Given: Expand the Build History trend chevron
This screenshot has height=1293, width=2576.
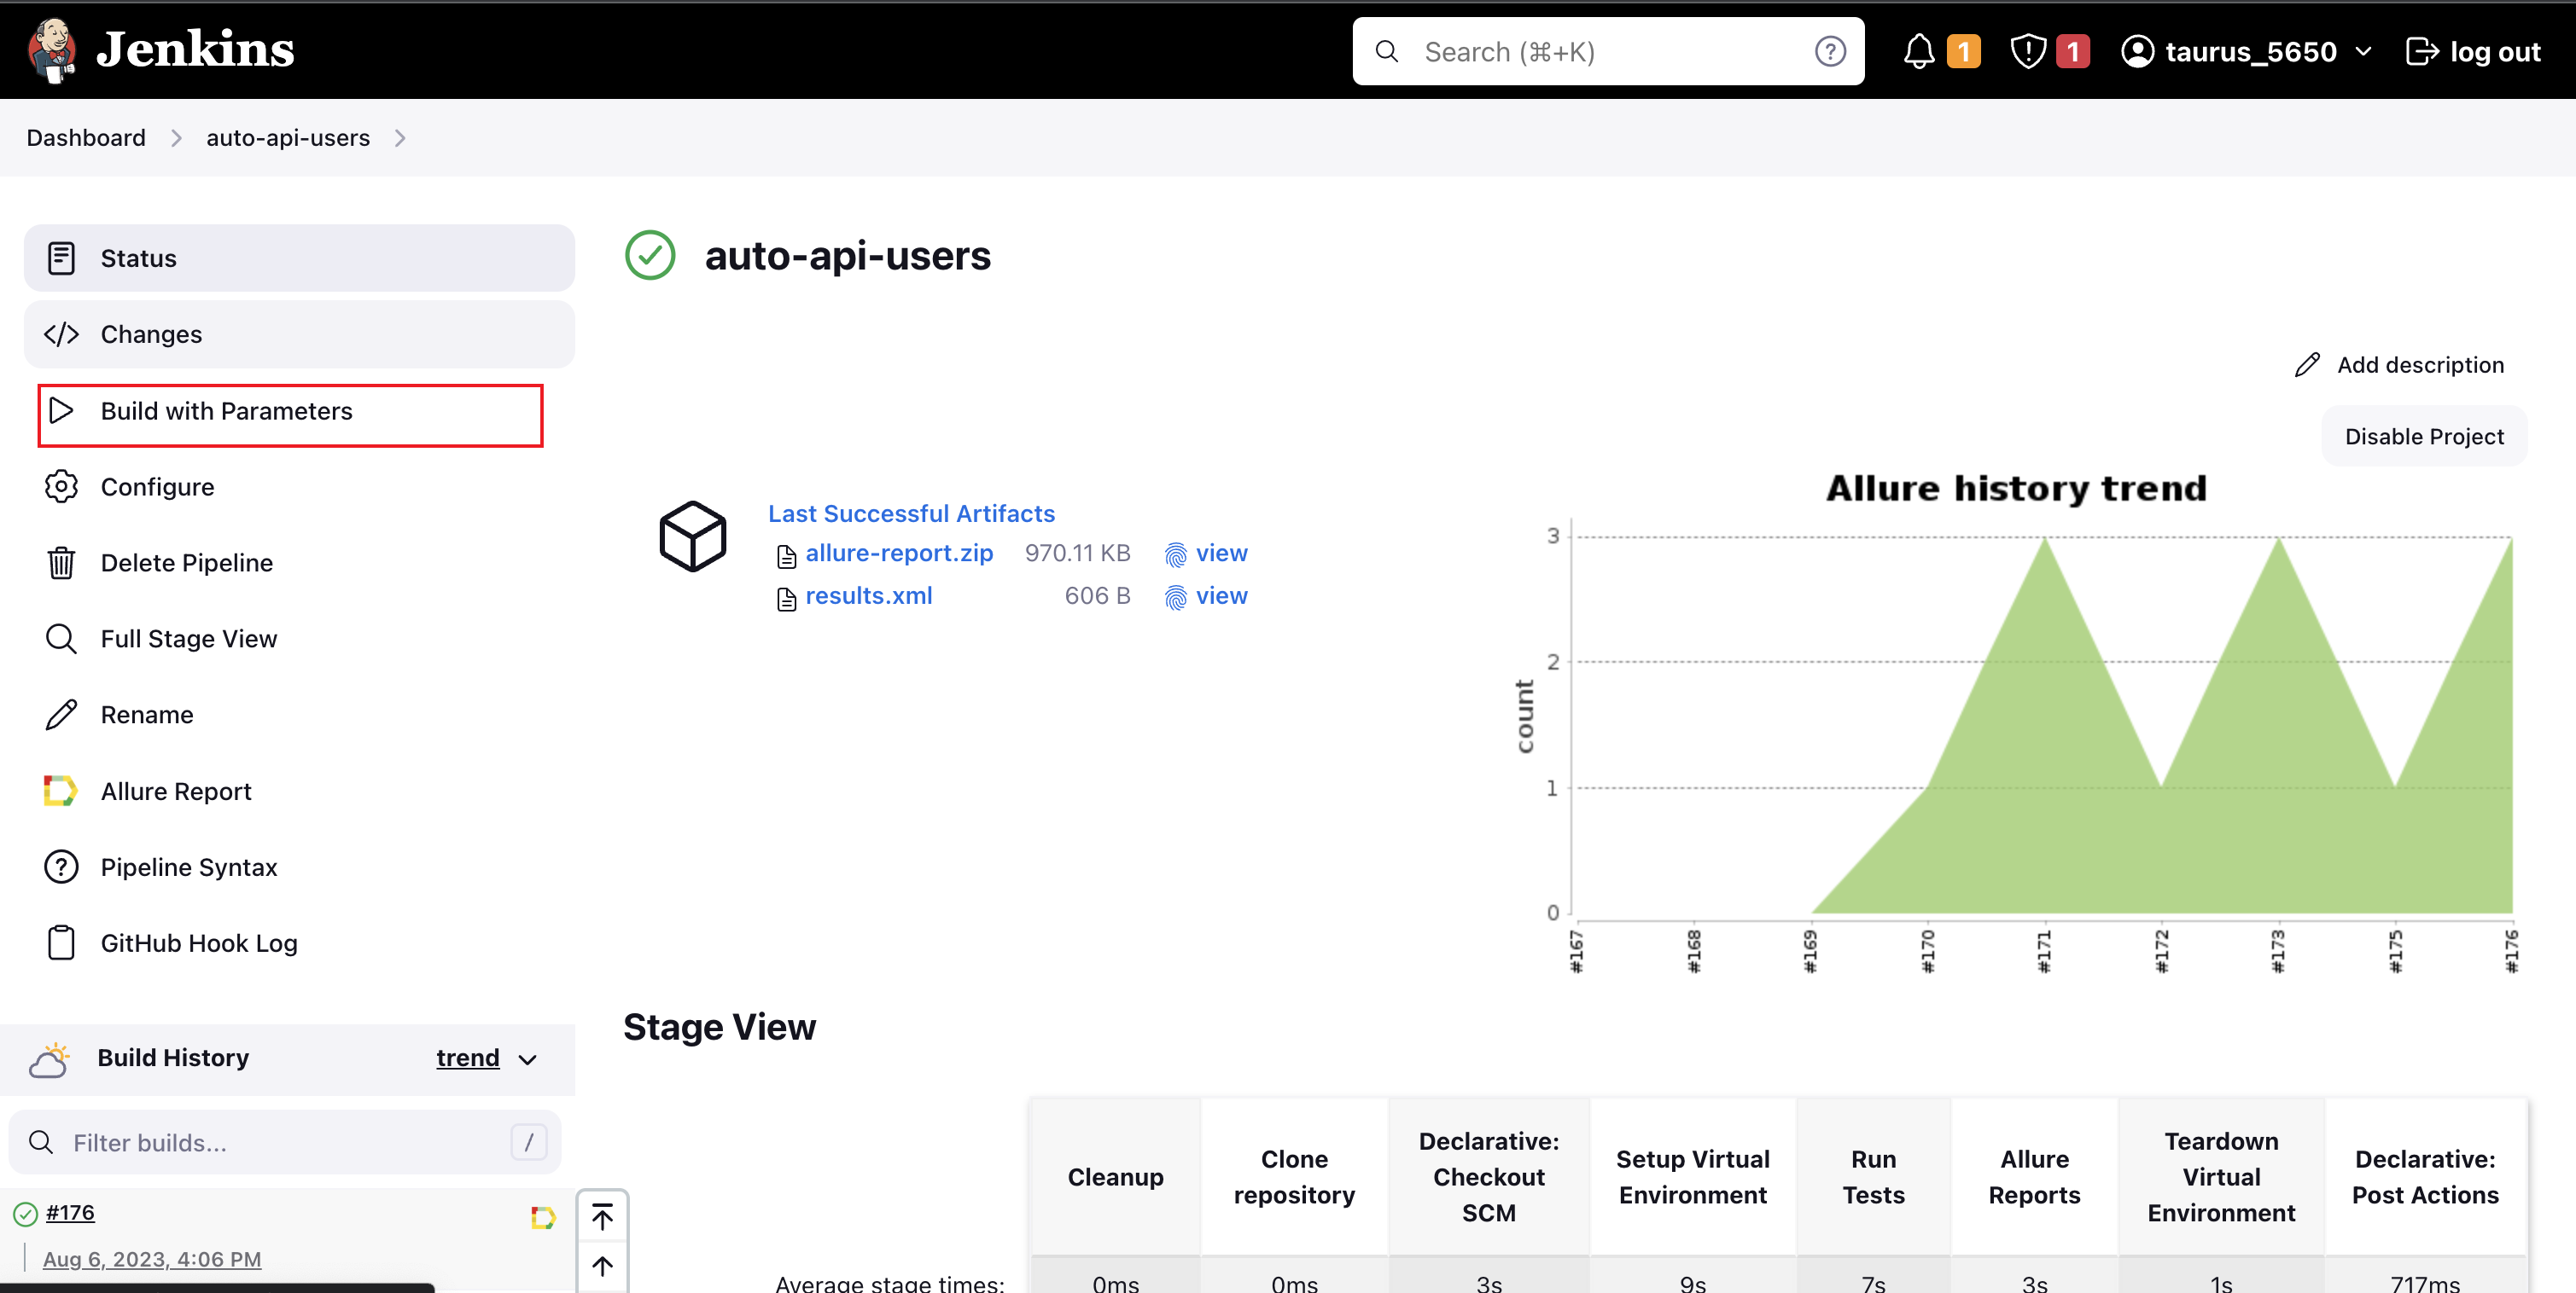Looking at the screenshot, I should pyautogui.click(x=528, y=1059).
